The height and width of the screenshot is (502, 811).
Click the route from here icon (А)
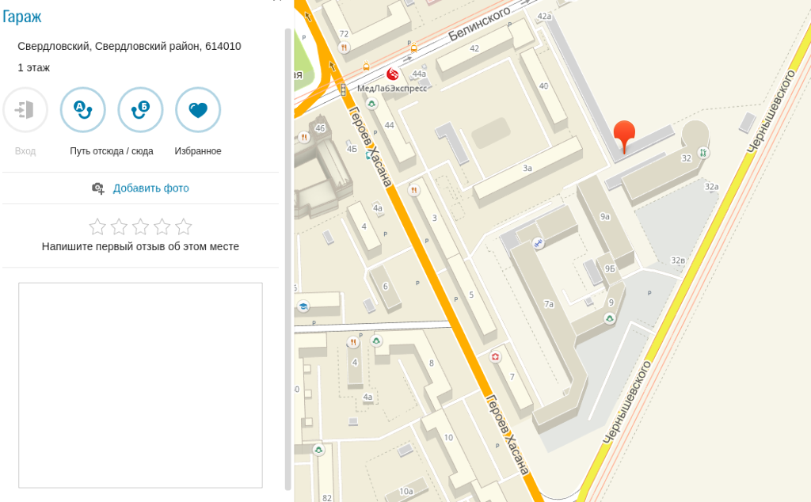coord(82,109)
